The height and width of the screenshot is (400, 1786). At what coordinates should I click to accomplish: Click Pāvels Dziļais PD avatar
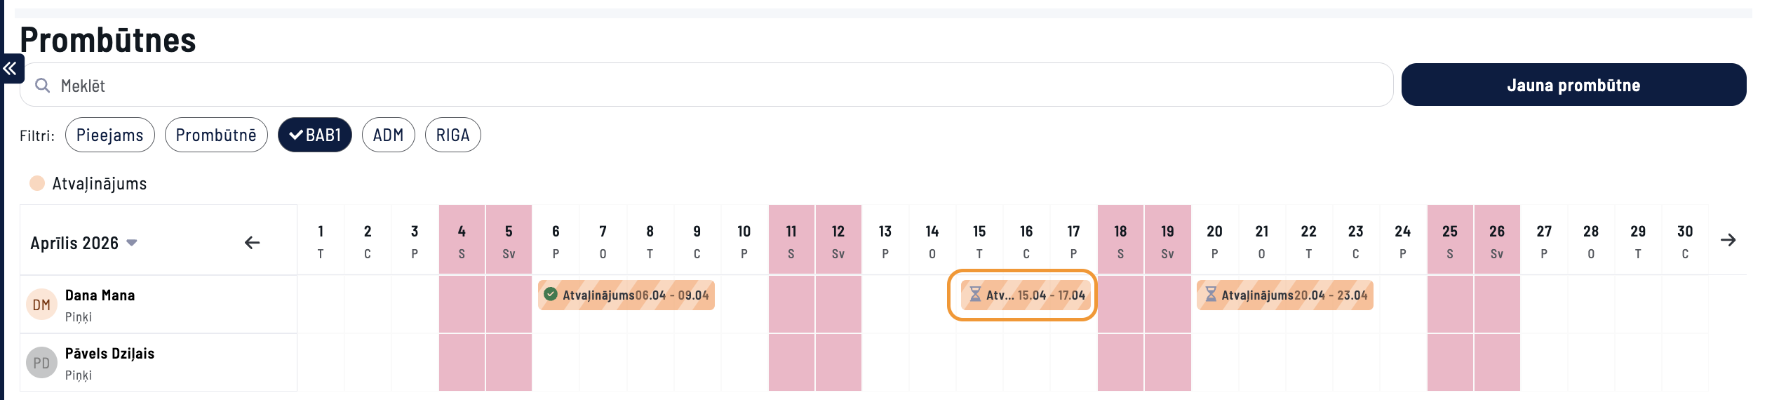(x=41, y=363)
